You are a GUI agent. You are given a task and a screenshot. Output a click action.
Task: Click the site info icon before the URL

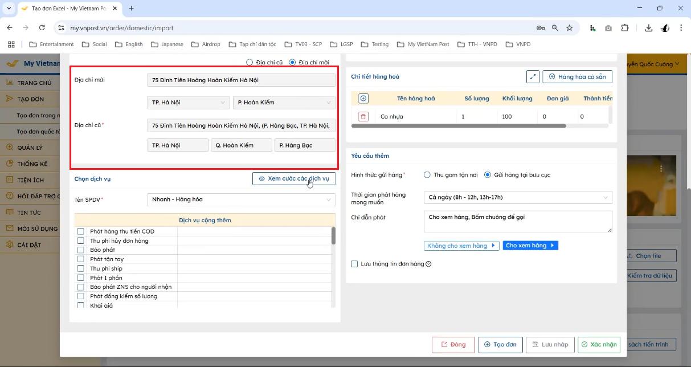point(61,27)
